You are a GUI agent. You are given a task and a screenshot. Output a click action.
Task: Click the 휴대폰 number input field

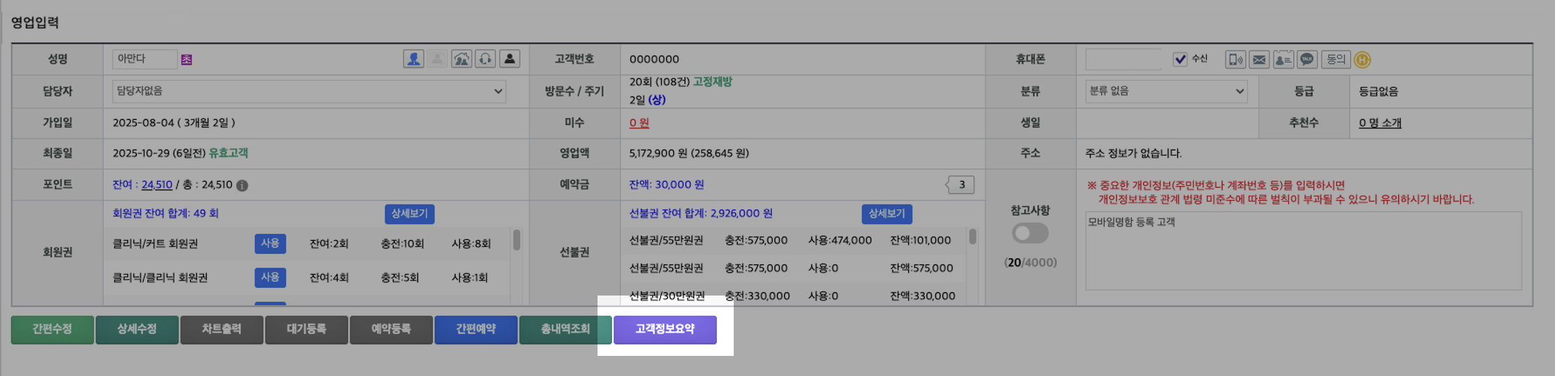click(1123, 60)
